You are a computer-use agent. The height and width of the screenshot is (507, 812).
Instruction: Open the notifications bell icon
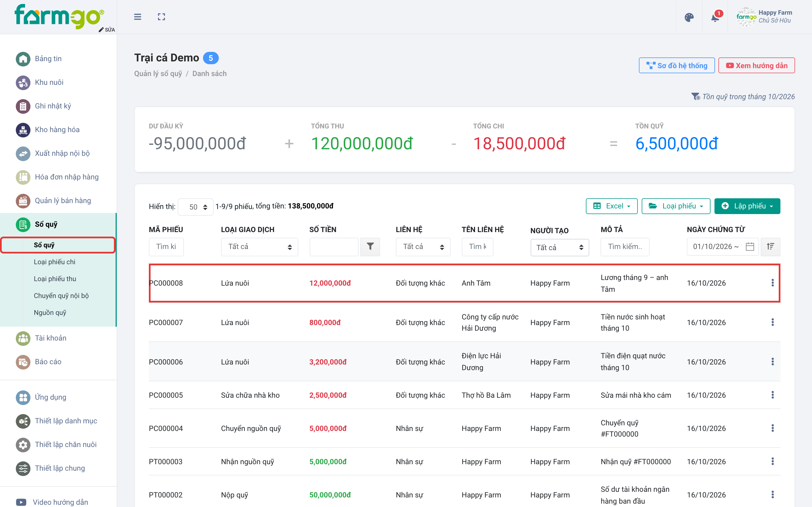(715, 17)
